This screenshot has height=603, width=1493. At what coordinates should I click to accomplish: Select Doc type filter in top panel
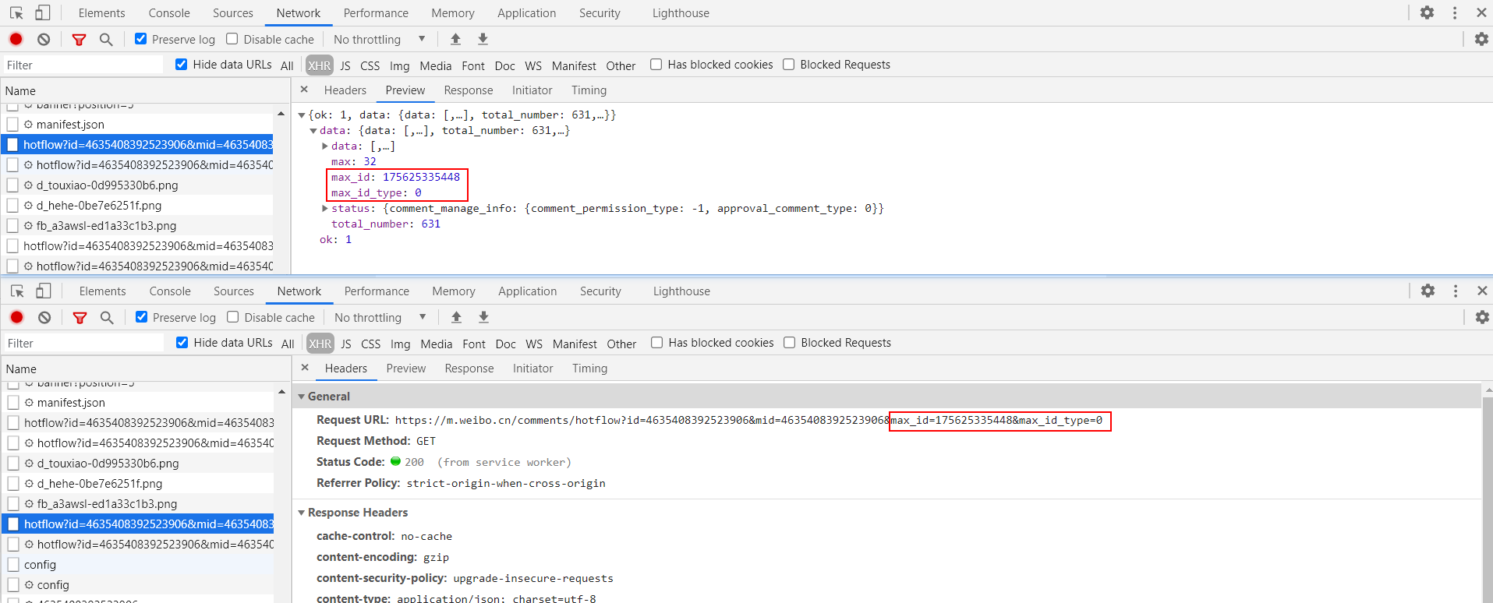pyautogui.click(x=504, y=65)
